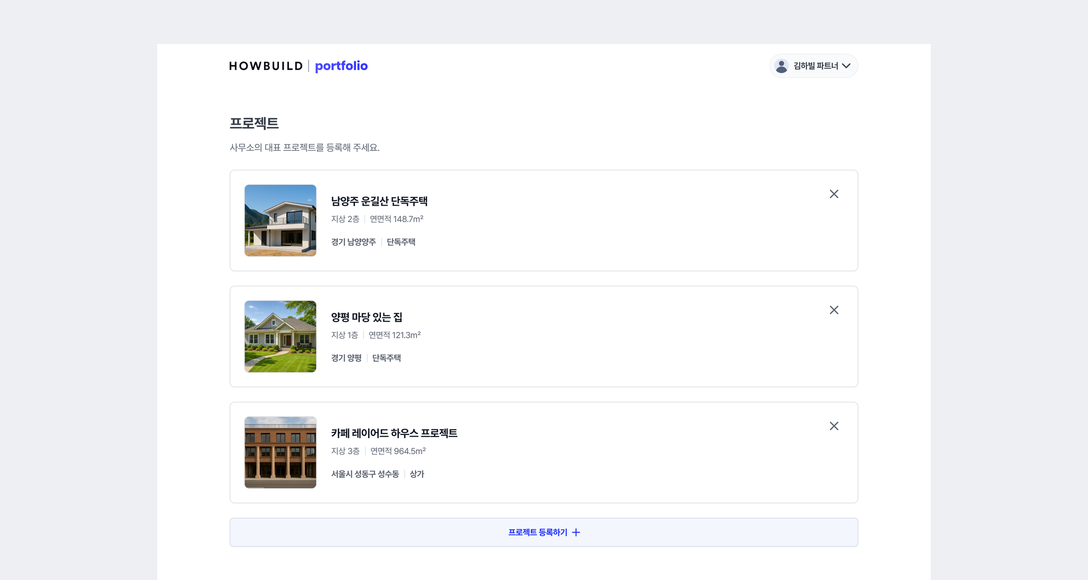Select the title 양평 마당 있는 집
This screenshot has width=1088, height=580.
click(x=367, y=318)
